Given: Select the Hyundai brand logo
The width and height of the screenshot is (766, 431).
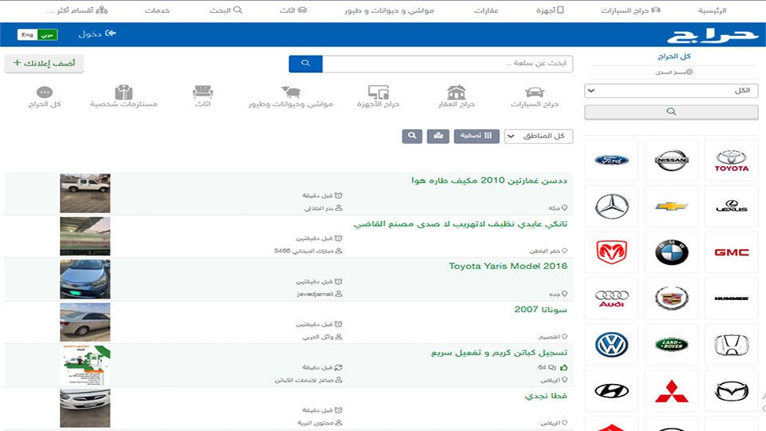Looking at the screenshot, I should pos(611,391).
